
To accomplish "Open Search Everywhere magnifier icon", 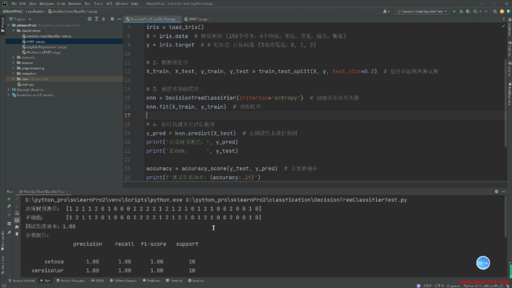I will click(x=495, y=11).
